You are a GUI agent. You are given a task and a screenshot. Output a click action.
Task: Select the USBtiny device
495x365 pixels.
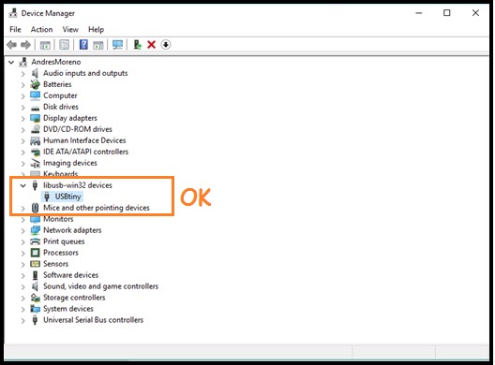pos(68,197)
